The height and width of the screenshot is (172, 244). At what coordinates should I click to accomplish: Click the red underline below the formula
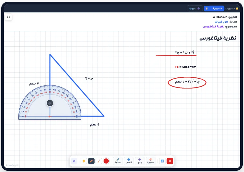click(176, 55)
